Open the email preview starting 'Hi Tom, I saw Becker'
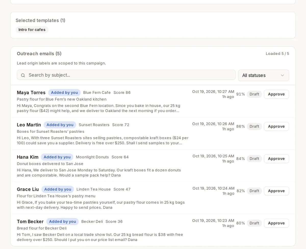 (x=100, y=237)
